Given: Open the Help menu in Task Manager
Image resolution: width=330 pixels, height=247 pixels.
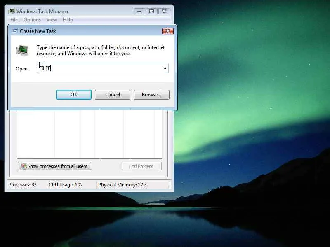Looking at the screenshot, I should pos(68,20).
